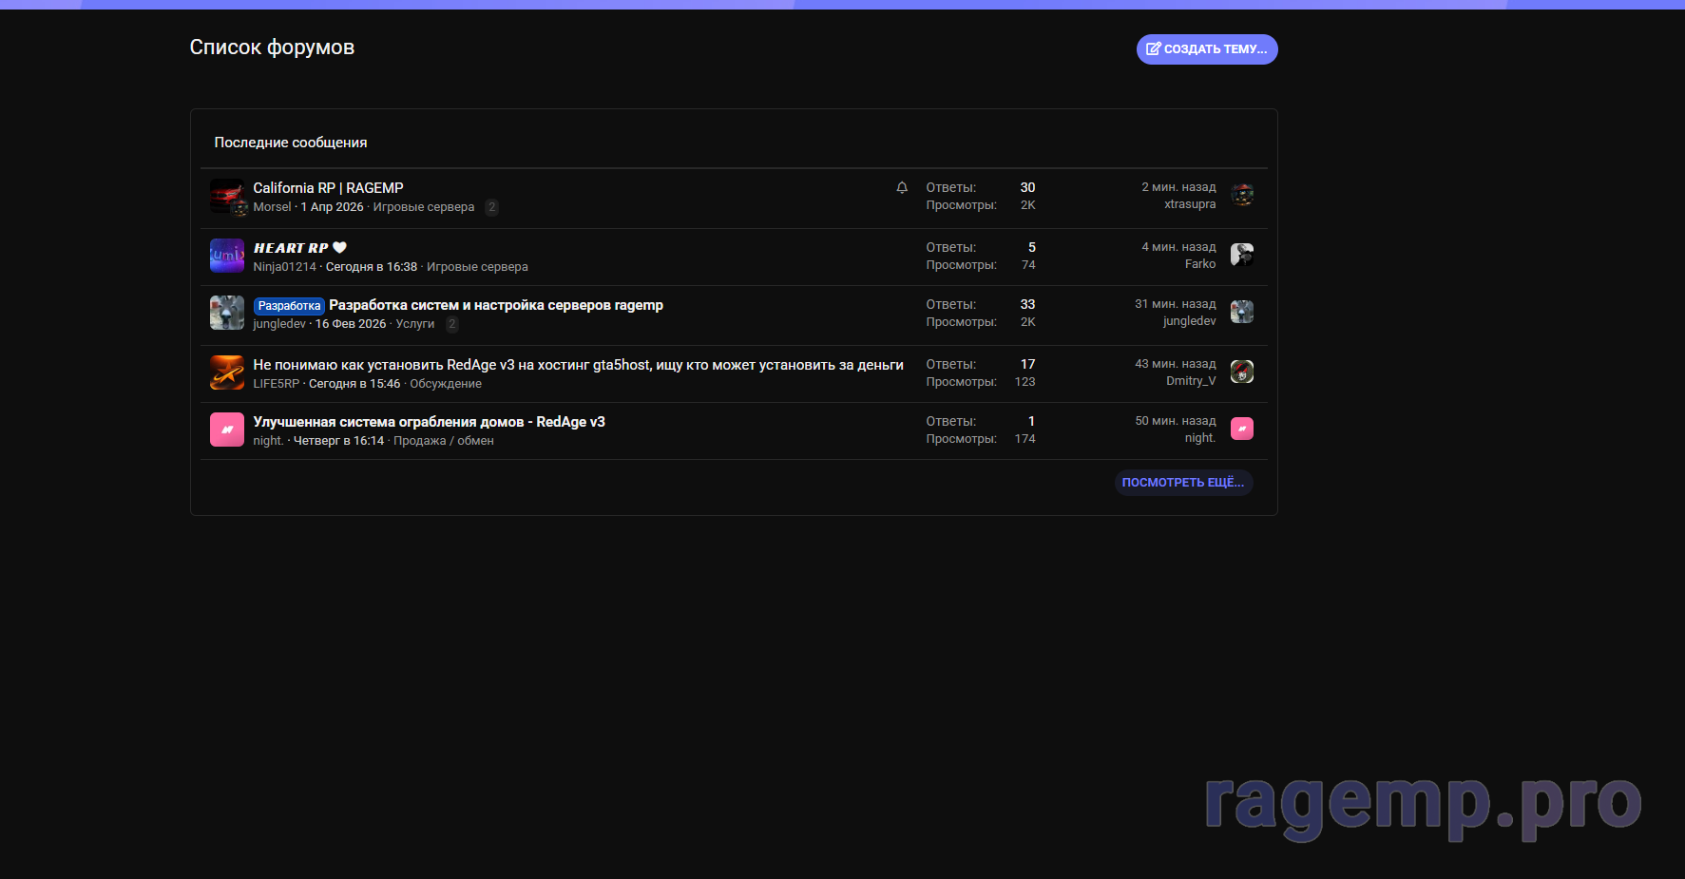Open night.'s pink avatar at thread start
The width and height of the screenshot is (1685, 879).
click(226, 430)
